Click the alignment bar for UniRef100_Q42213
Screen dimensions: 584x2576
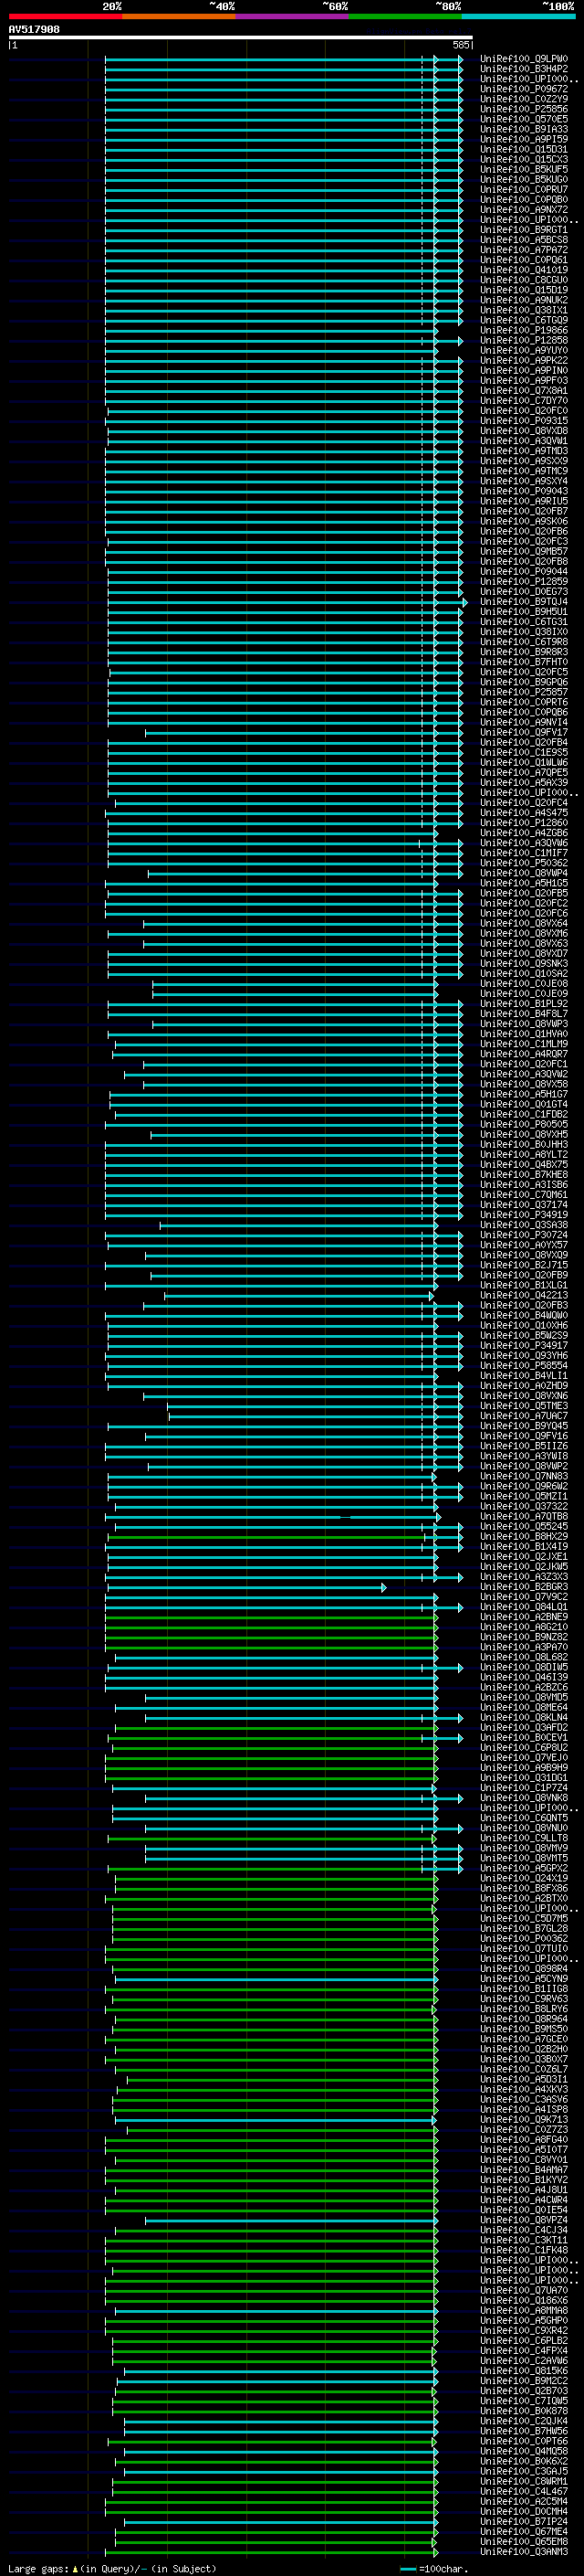[x=298, y=1296]
